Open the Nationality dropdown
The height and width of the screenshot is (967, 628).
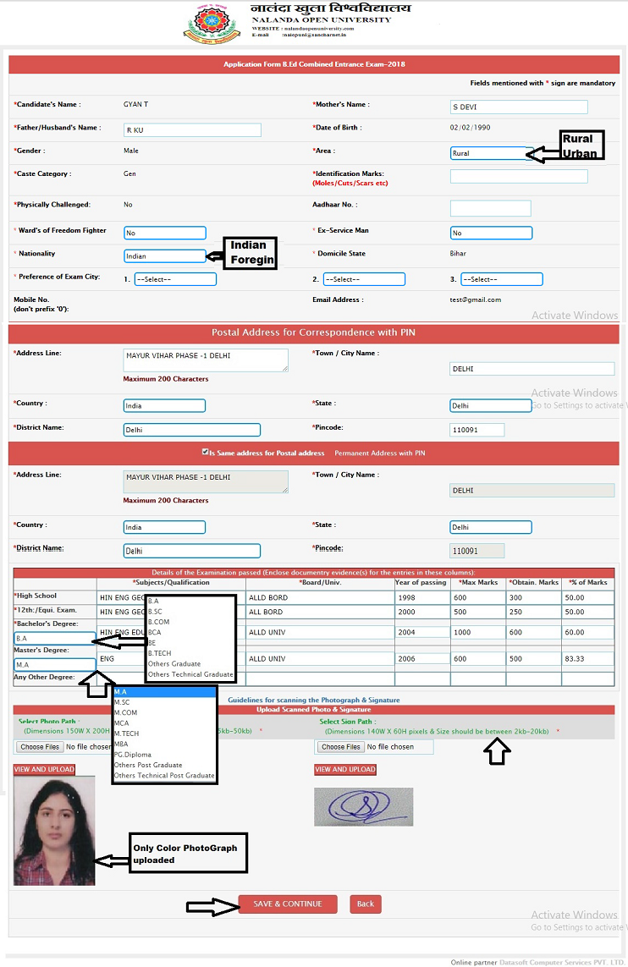[165, 255]
